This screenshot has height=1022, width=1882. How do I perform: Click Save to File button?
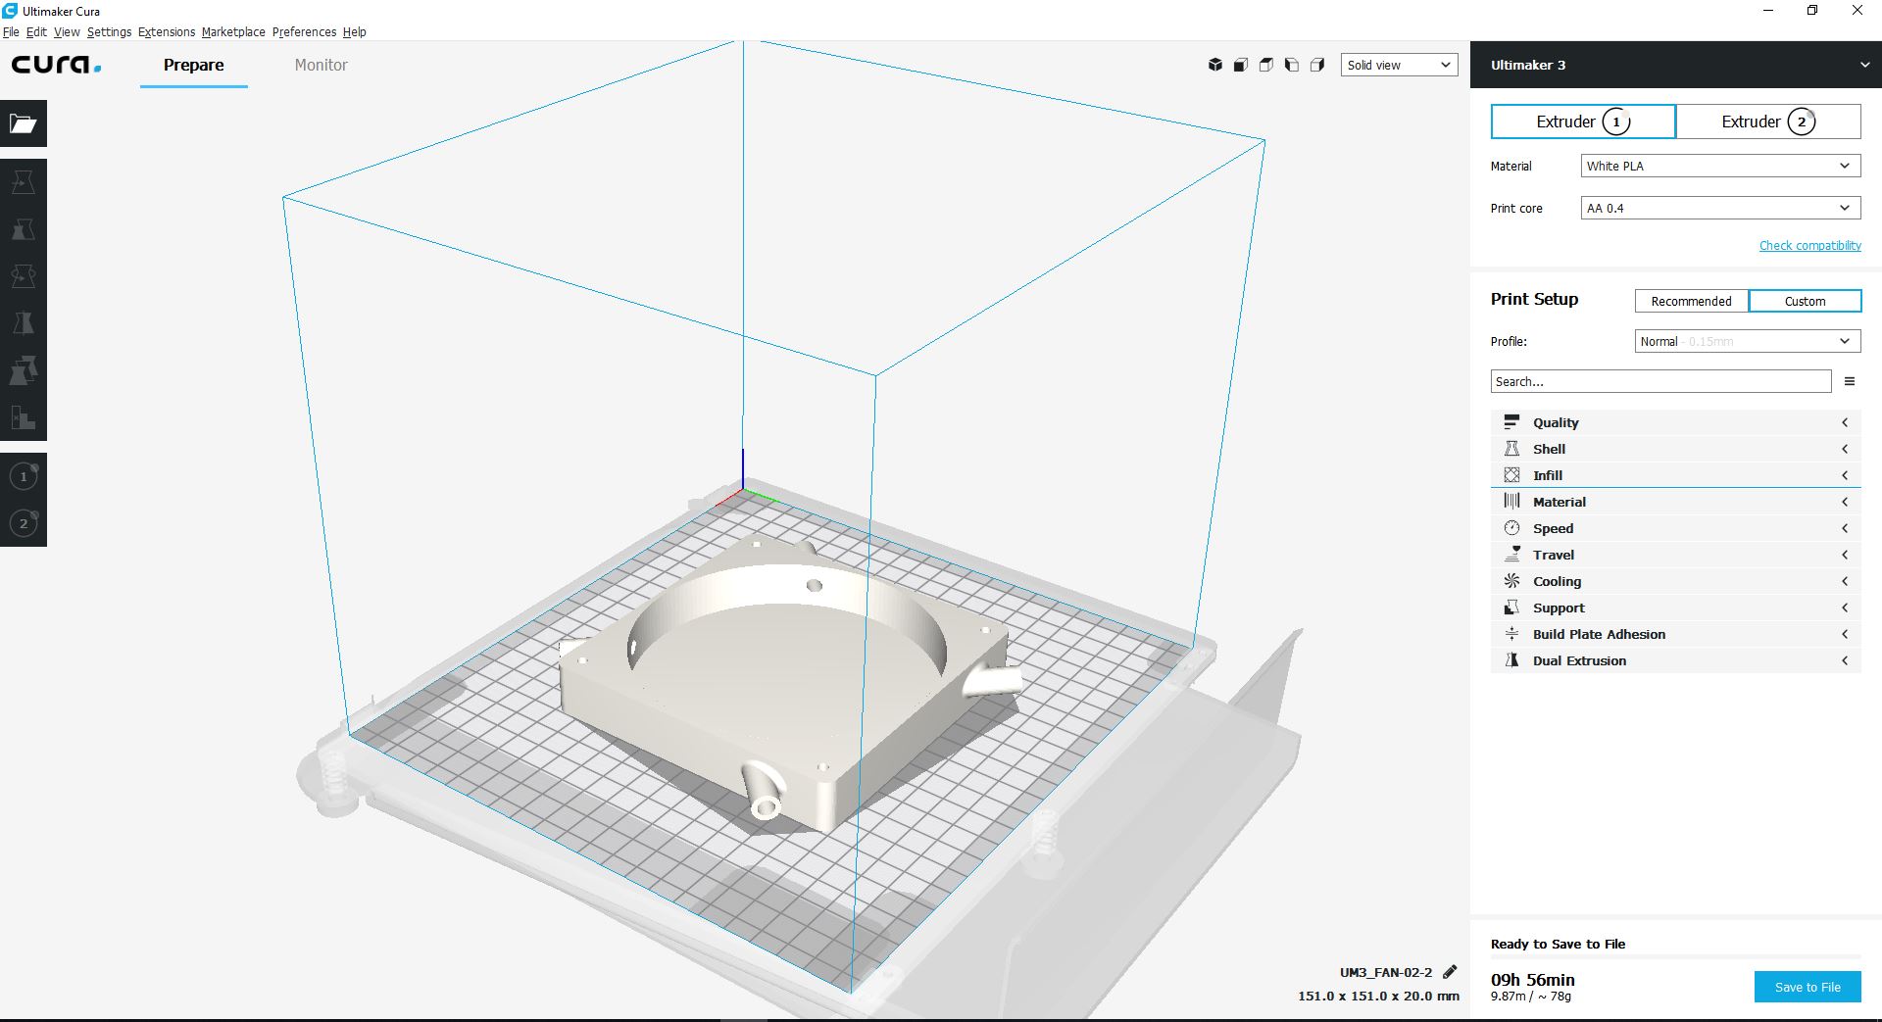tap(1808, 987)
